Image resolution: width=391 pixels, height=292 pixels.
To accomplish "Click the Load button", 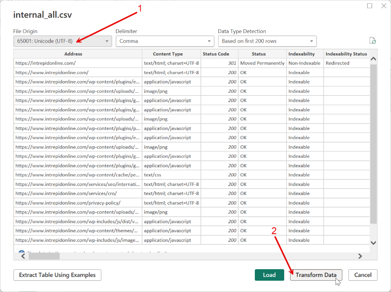I will click(269, 275).
